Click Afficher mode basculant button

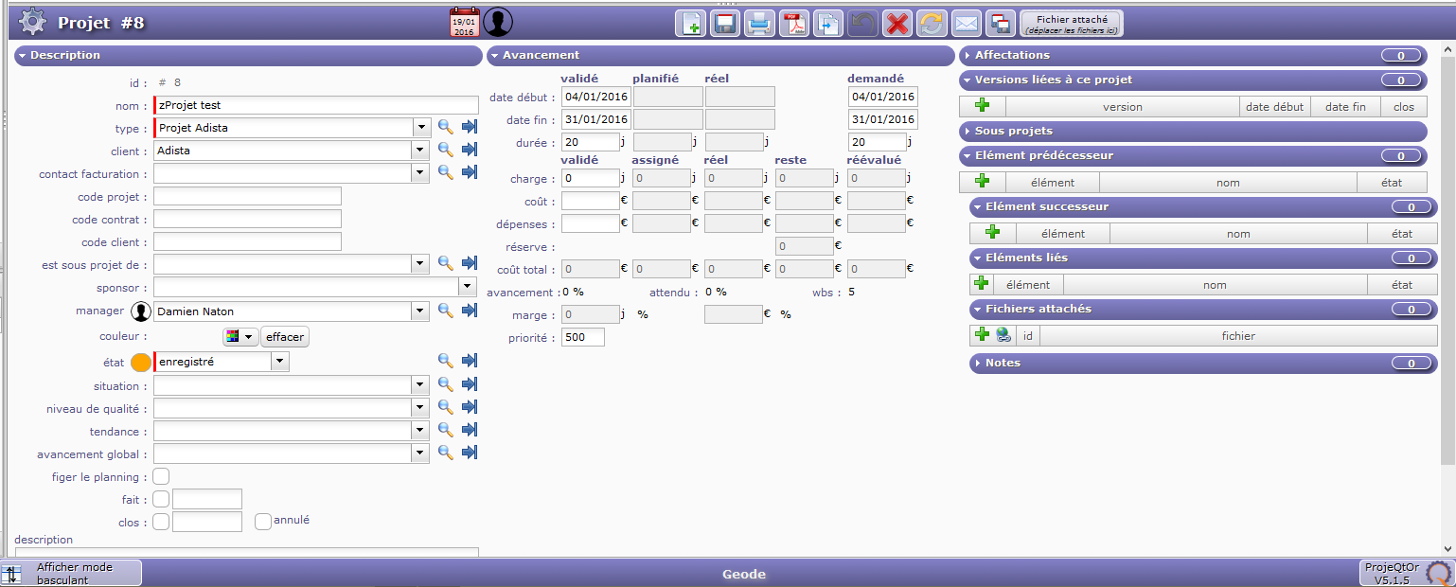[71, 573]
